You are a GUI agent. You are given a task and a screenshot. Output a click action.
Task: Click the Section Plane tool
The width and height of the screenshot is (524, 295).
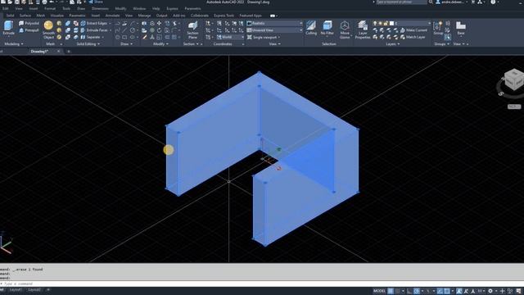click(x=193, y=30)
